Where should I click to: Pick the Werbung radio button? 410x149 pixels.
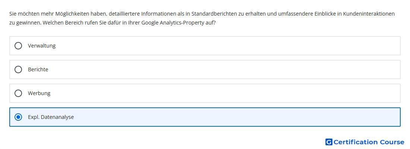pos(18,93)
